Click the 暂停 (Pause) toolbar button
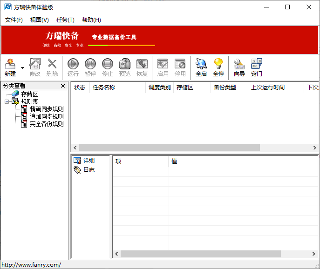This screenshot has height=269, width=320. pos(90,67)
